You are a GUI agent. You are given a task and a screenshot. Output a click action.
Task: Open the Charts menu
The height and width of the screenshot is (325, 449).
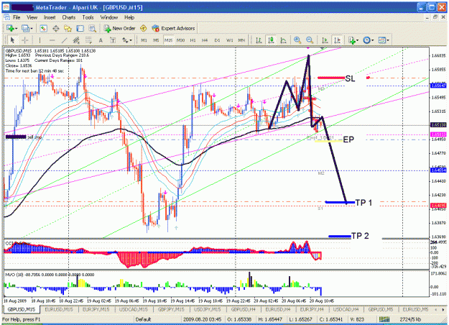69,17
